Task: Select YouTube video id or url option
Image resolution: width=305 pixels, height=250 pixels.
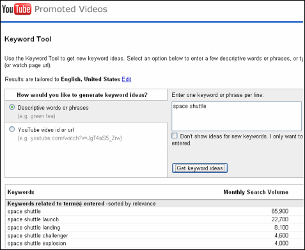Action: pyautogui.click(x=12, y=129)
